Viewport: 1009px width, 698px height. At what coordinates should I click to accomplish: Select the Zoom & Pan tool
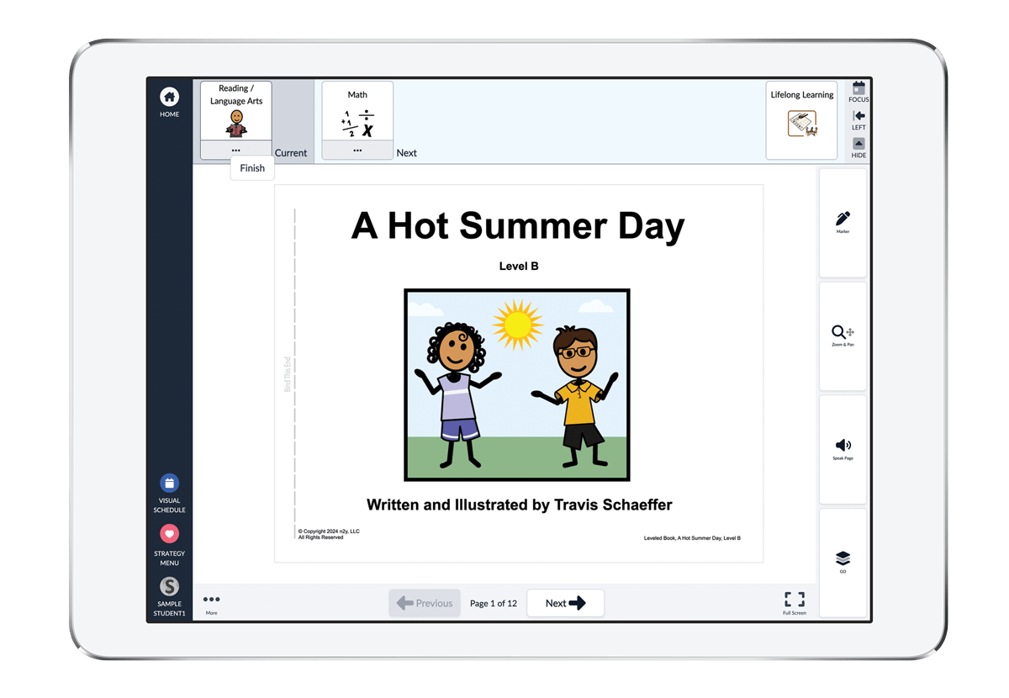coord(843,336)
